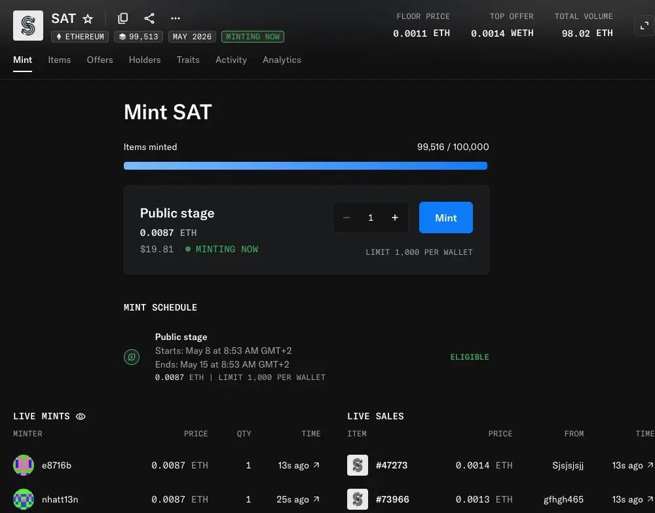Increase mint quantity with plus button

point(395,218)
